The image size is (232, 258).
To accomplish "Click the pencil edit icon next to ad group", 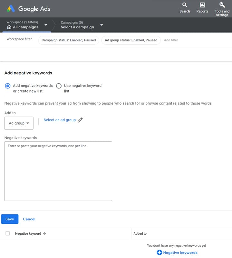I will click(80, 120).
